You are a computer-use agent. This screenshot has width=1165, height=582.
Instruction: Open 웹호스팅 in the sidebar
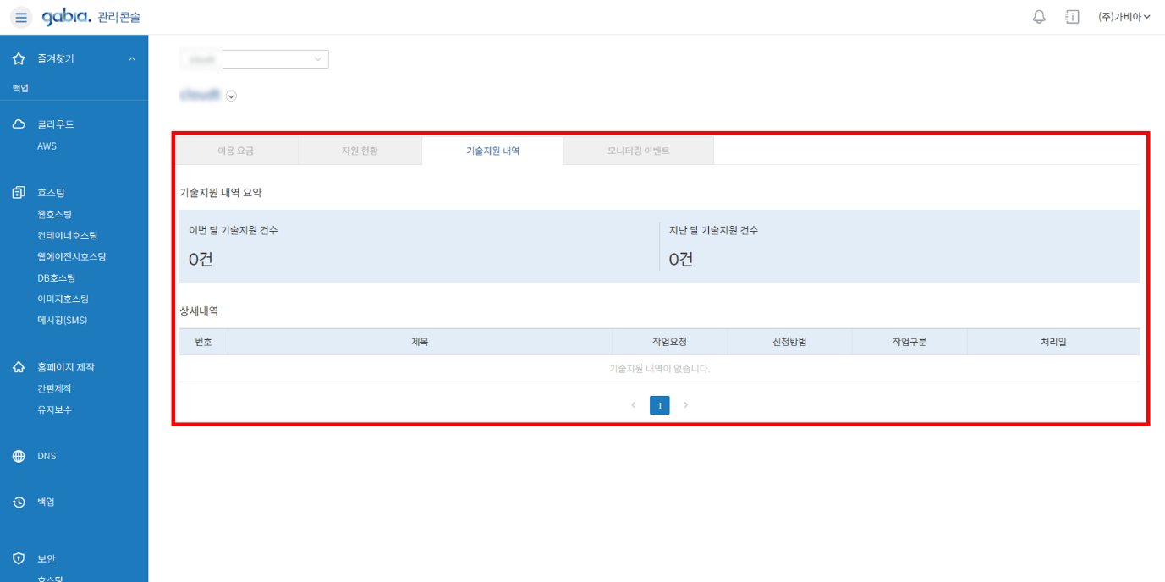tap(54, 214)
